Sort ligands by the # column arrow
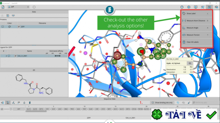This screenshot has height=123, width=220. [6, 51]
